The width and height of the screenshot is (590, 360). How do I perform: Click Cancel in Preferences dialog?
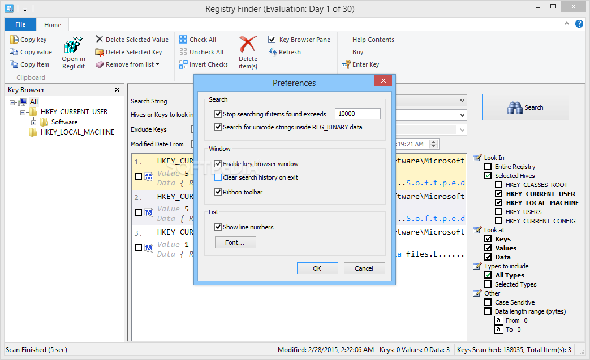(364, 268)
